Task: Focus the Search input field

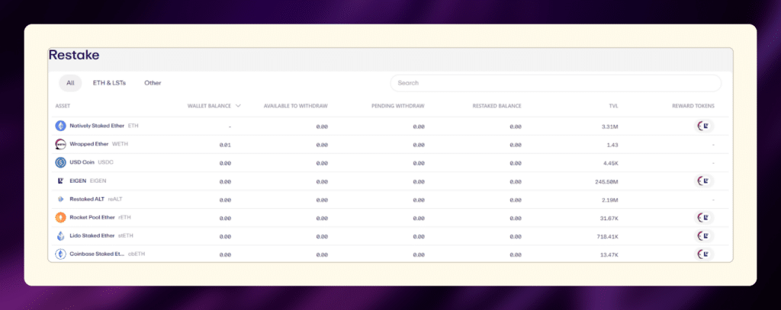Action: [555, 83]
